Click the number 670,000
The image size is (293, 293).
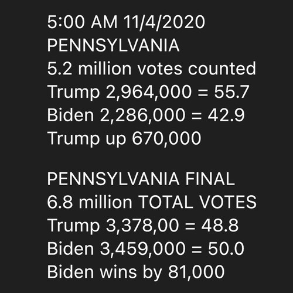click(166, 139)
